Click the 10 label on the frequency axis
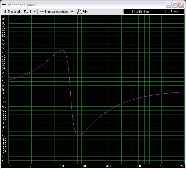Screen dimensions: 186x169 11,166
